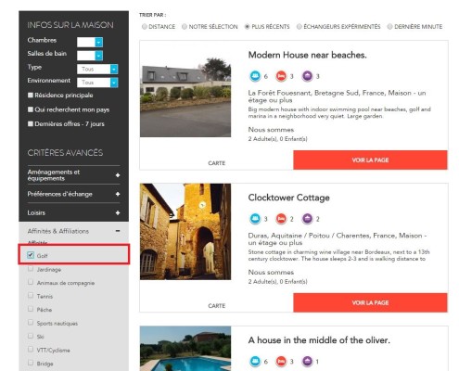Check the Ski affinity checkbox
The image size is (459, 371).
click(x=31, y=336)
